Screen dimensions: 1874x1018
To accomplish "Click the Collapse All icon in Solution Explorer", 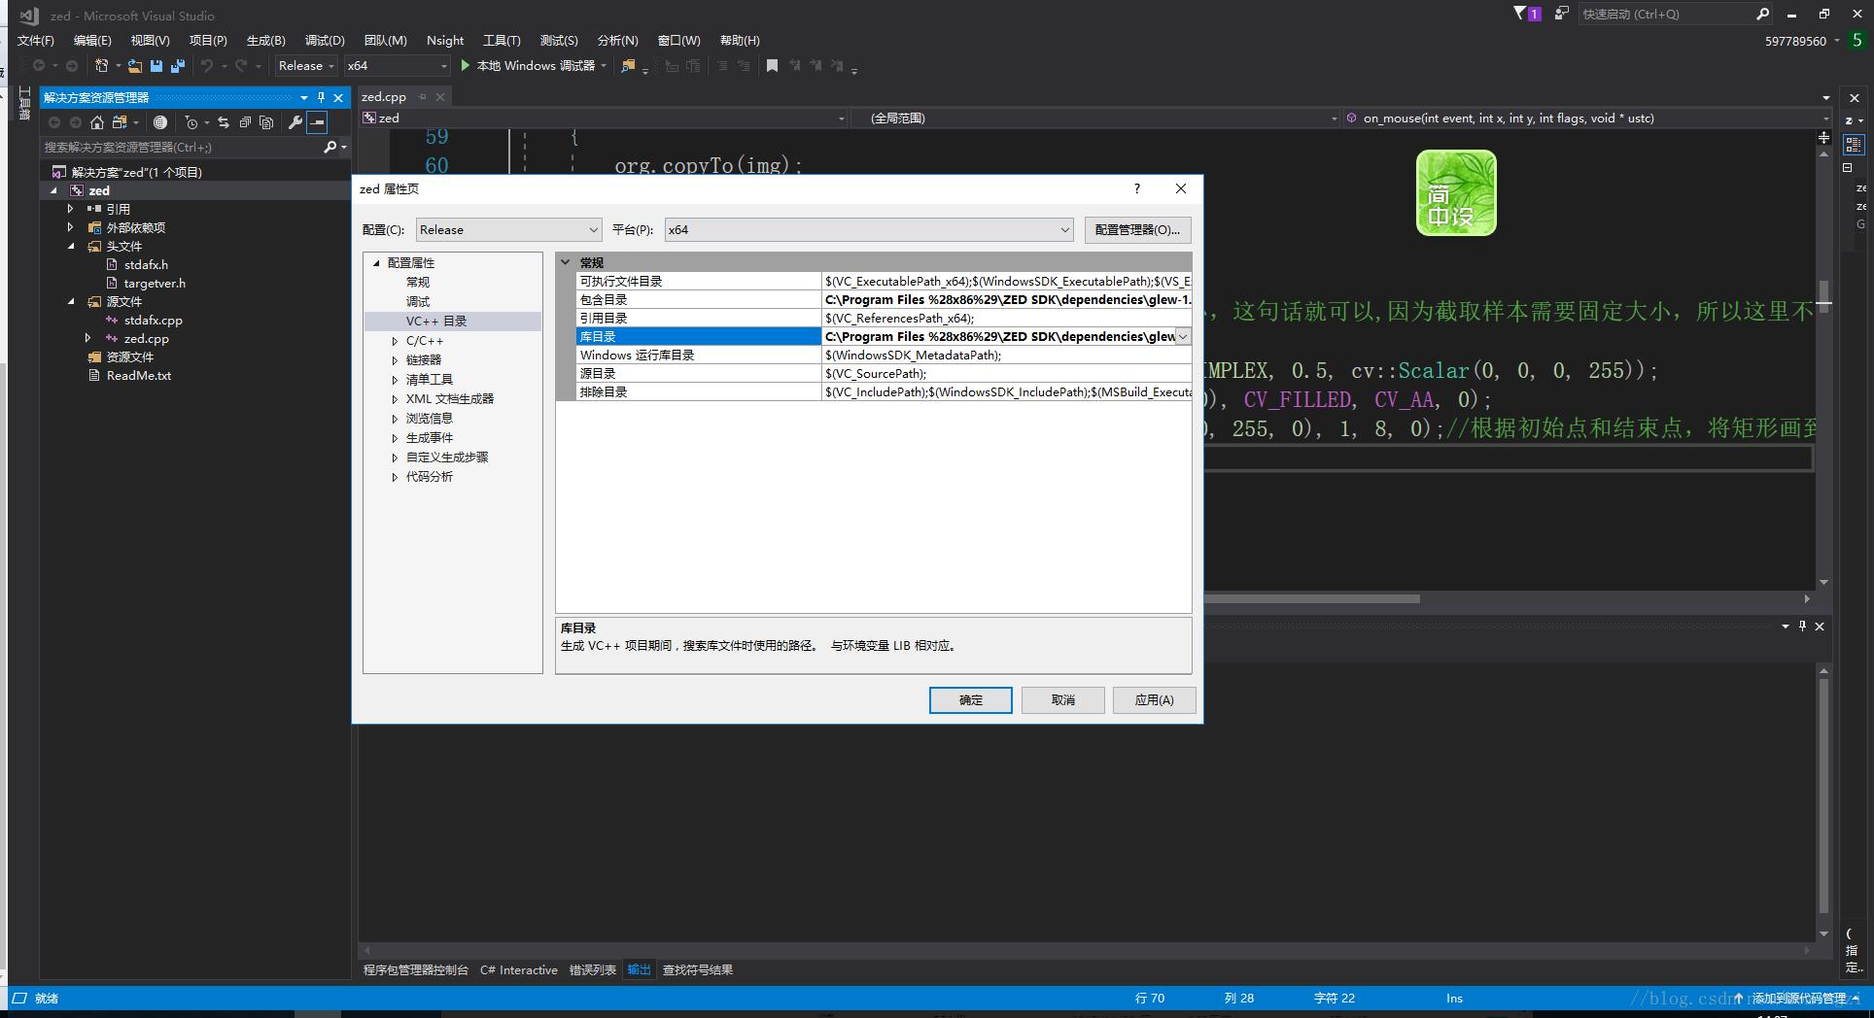I will 245,122.
